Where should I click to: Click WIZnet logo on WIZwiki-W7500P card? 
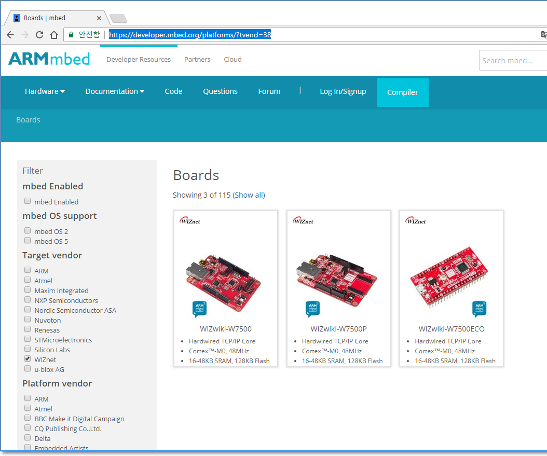tap(303, 220)
